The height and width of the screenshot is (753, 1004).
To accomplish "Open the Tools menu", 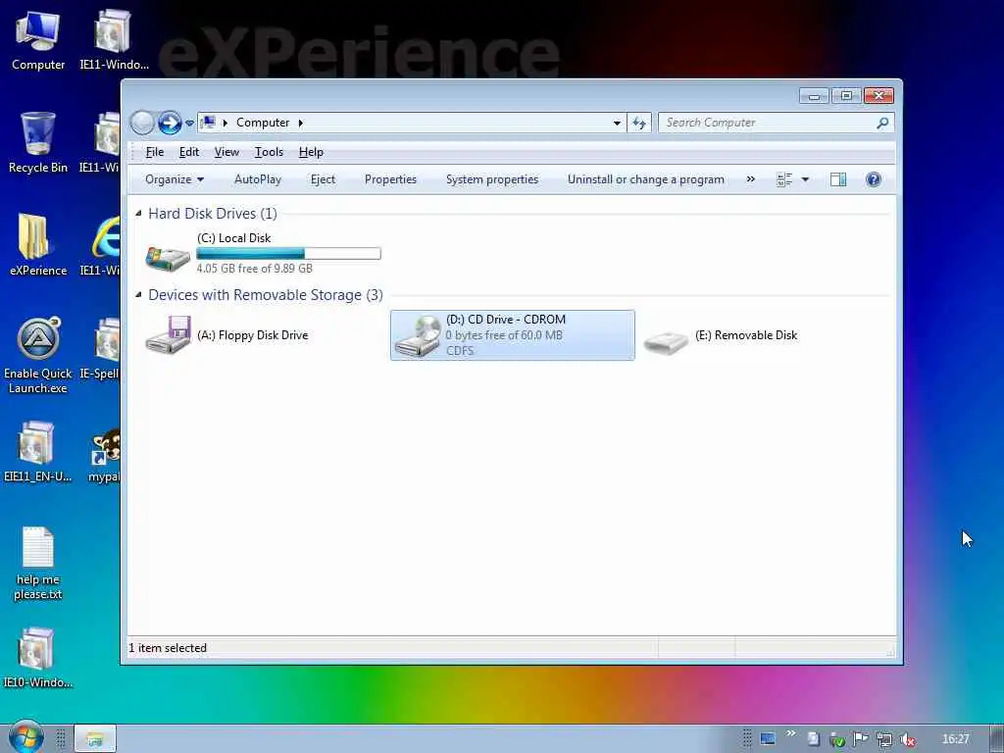I will coord(269,152).
